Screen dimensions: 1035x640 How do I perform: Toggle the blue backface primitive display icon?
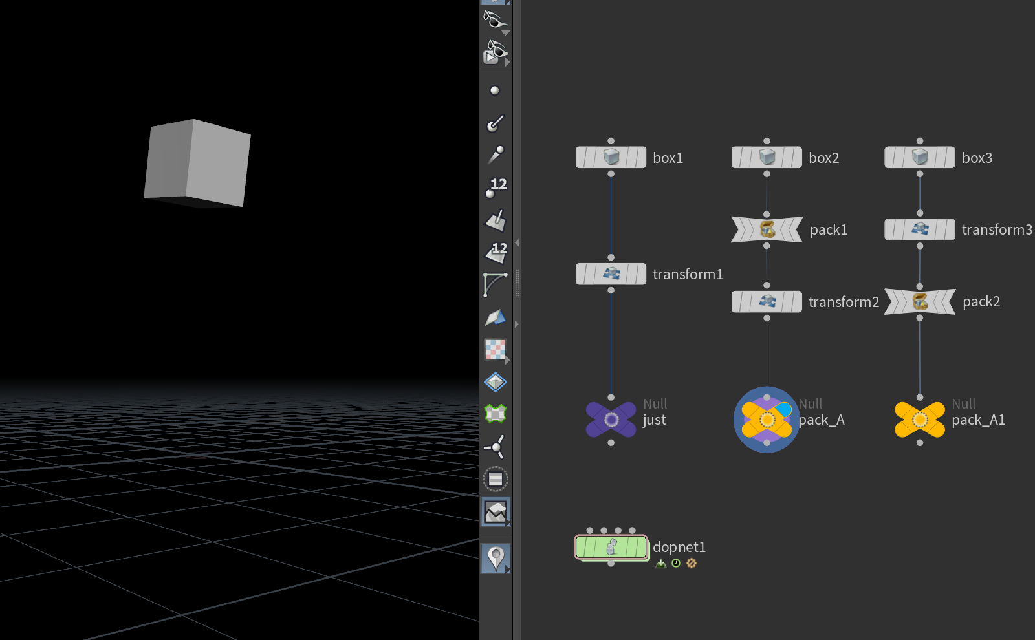pos(495,317)
